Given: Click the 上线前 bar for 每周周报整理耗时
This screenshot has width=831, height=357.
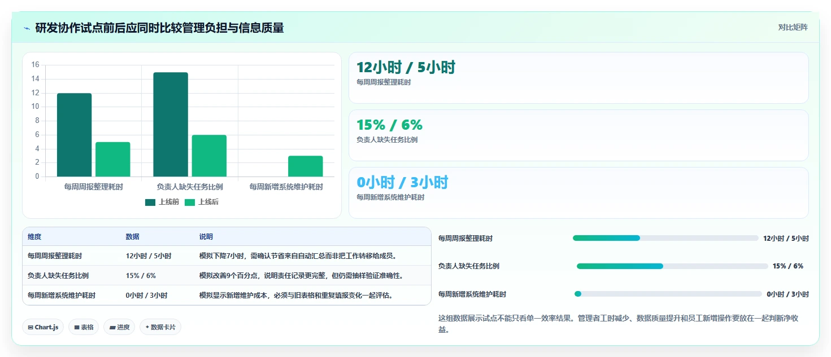Looking at the screenshot, I should 74,135.
